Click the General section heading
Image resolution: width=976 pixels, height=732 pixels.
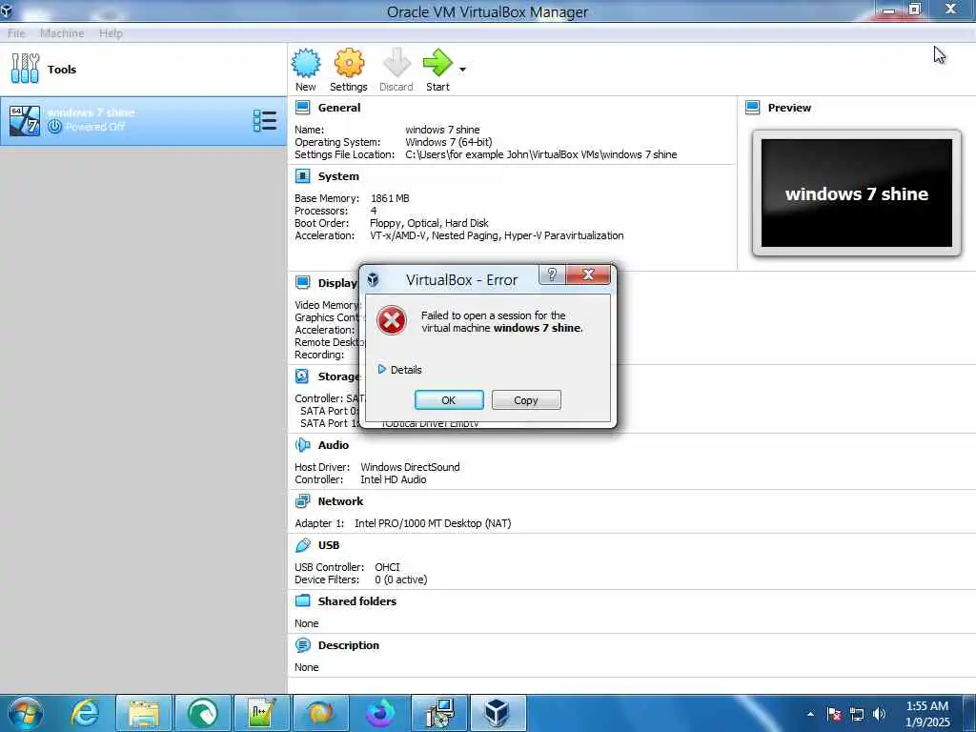(x=339, y=108)
